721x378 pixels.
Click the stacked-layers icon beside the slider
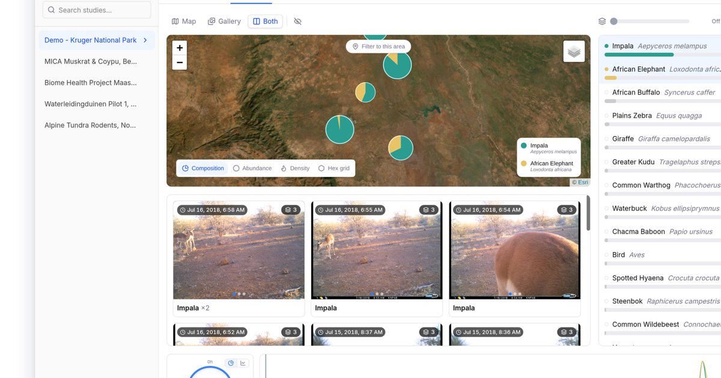click(x=602, y=22)
